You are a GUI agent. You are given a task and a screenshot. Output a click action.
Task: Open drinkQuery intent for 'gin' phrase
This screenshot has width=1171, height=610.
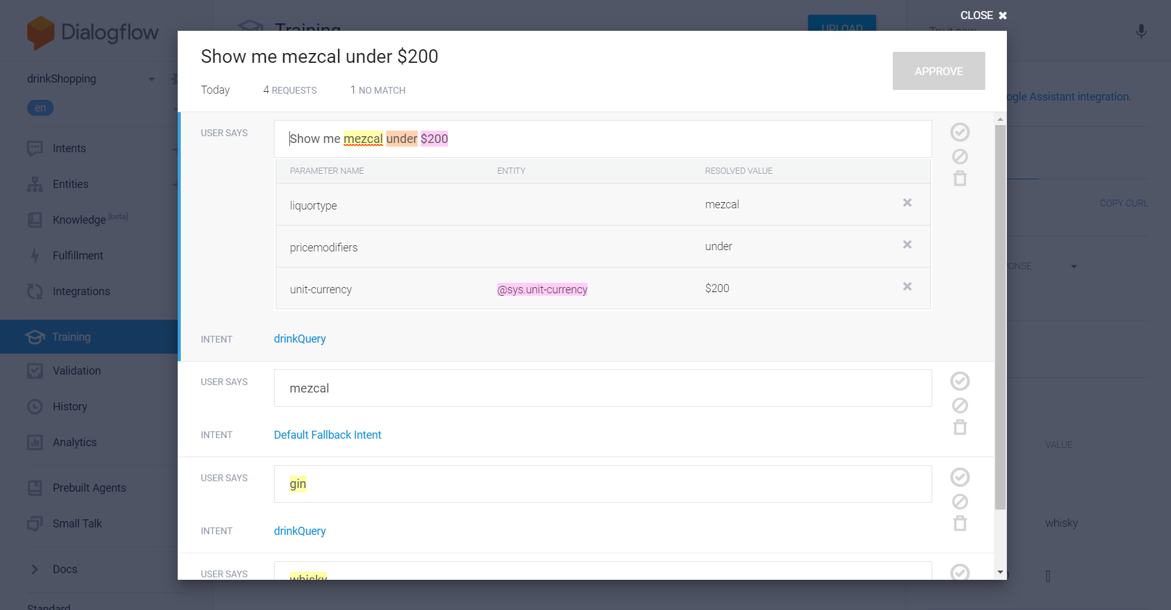300,531
